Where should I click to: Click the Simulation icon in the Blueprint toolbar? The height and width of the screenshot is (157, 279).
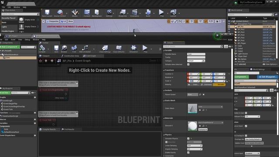coord(133,49)
